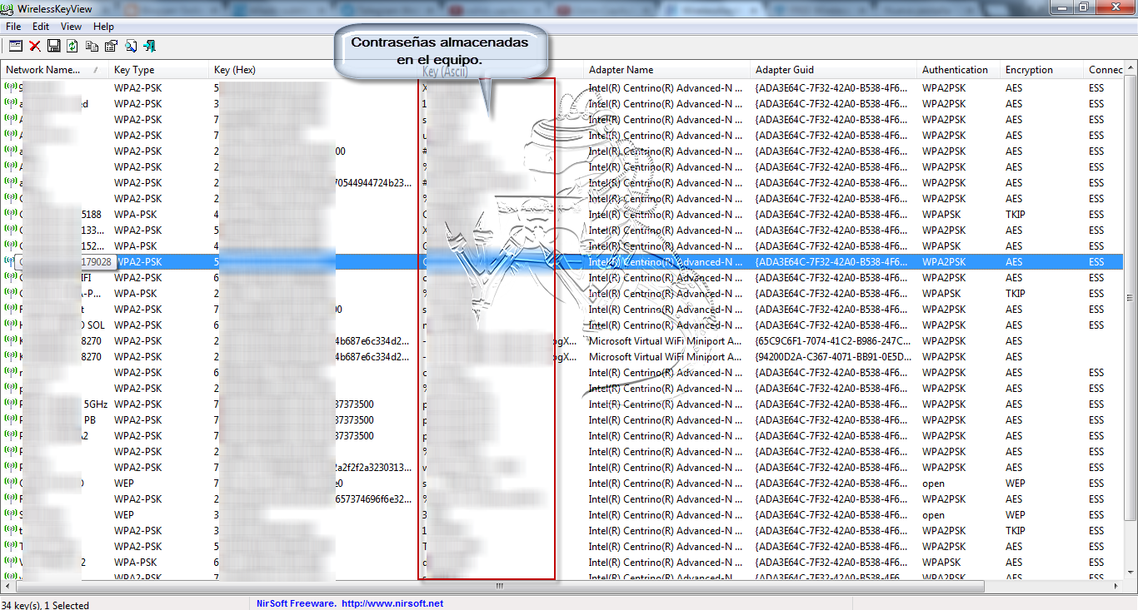
Task: Click the red X delete icon
Action: tap(35, 46)
